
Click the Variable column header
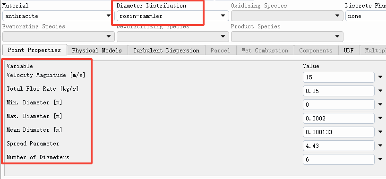click(20, 66)
